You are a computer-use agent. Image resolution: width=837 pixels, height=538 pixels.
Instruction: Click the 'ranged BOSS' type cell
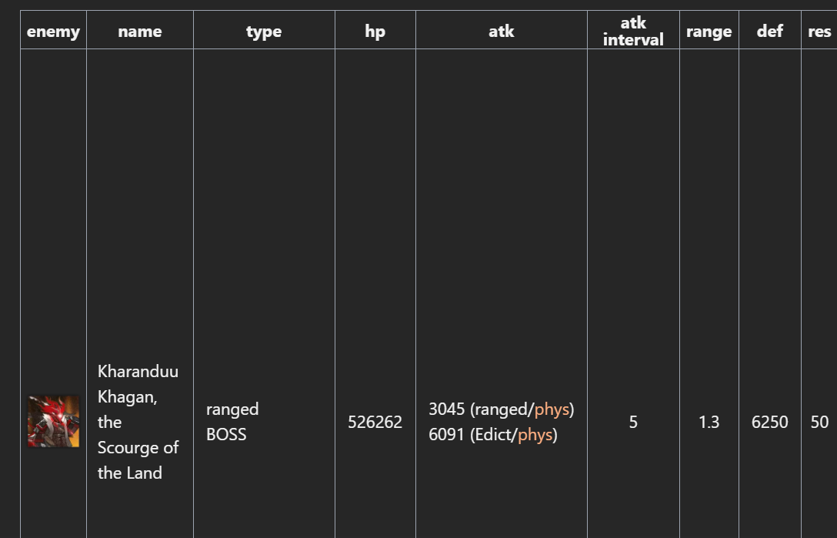click(x=232, y=422)
